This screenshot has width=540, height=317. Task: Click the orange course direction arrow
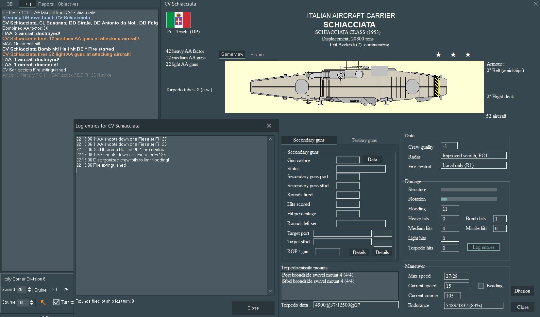tap(43, 303)
